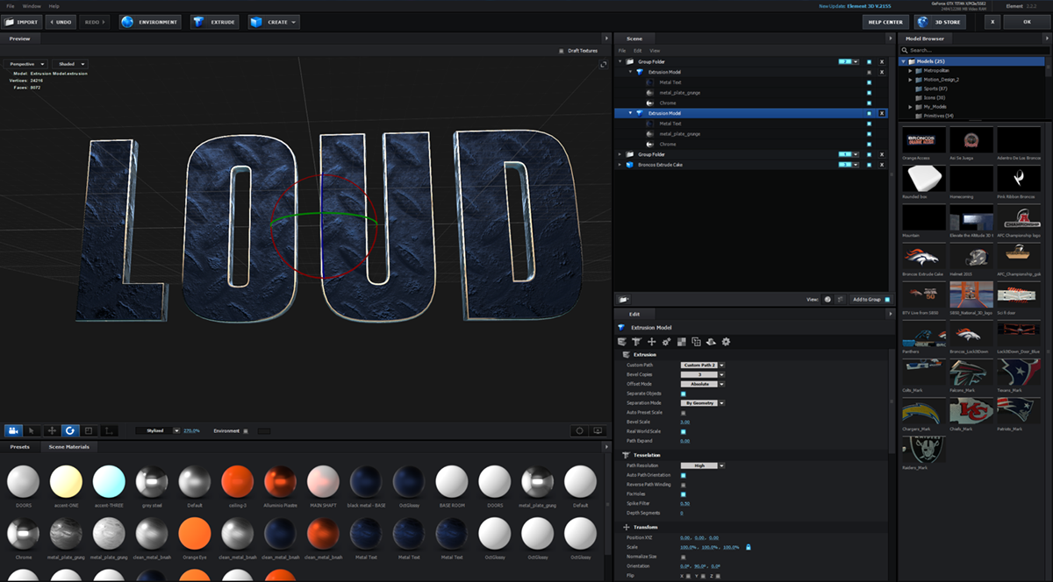Open the Path Resolution dropdown
Viewport: 1053px width, 582px height.
point(702,465)
